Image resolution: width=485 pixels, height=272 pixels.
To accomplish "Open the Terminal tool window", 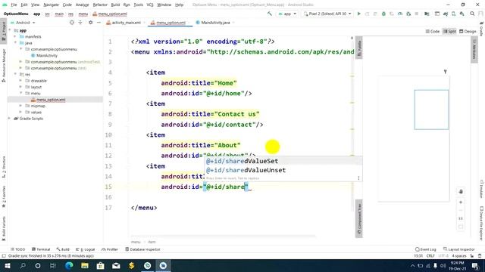I will coord(41,249).
